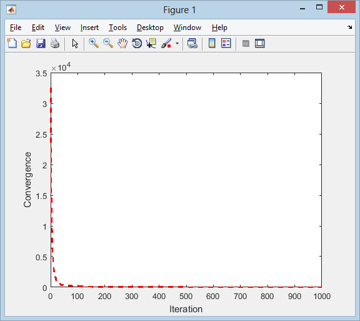The height and width of the screenshot is (321, 360).
Task: Choose the Brush/Select Data tool
Action: [166, 43]
